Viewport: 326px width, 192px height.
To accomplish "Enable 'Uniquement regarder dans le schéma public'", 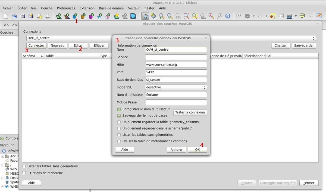I will tap(119, 129).
